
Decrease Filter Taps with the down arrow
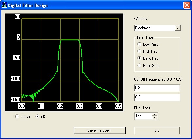pos(154,118)
